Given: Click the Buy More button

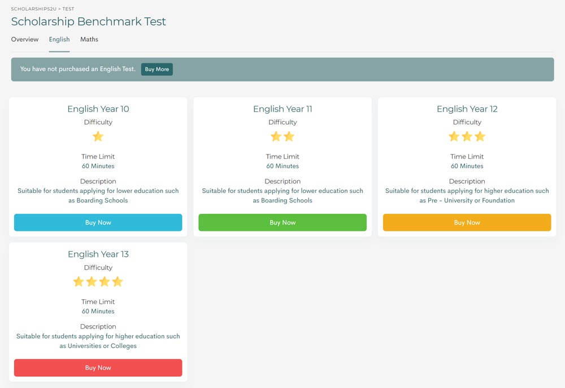Looking at the screenshot, I should (x=157, y=69).
